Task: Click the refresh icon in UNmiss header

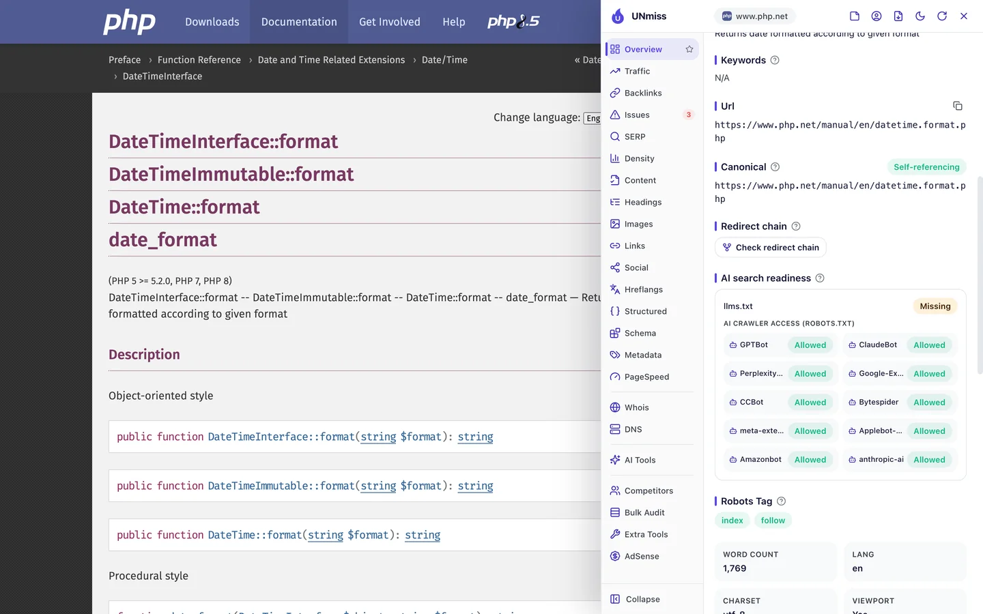Action: 942,16
